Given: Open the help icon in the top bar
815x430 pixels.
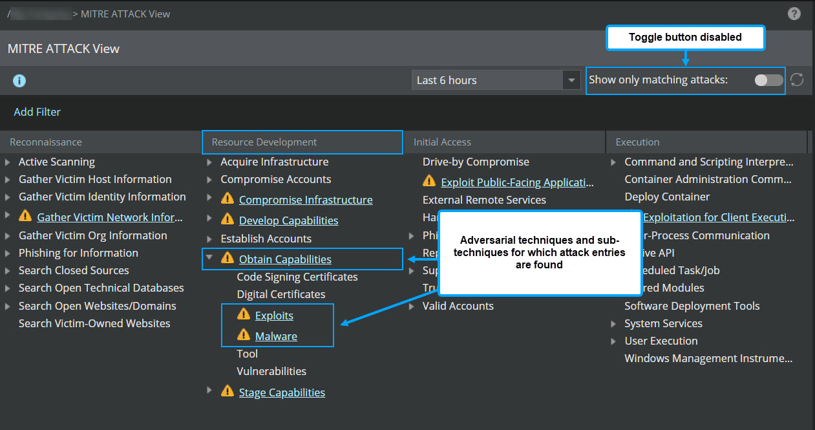Looking at the screenshot, I should pyautogui.click(x=794, y=14).
